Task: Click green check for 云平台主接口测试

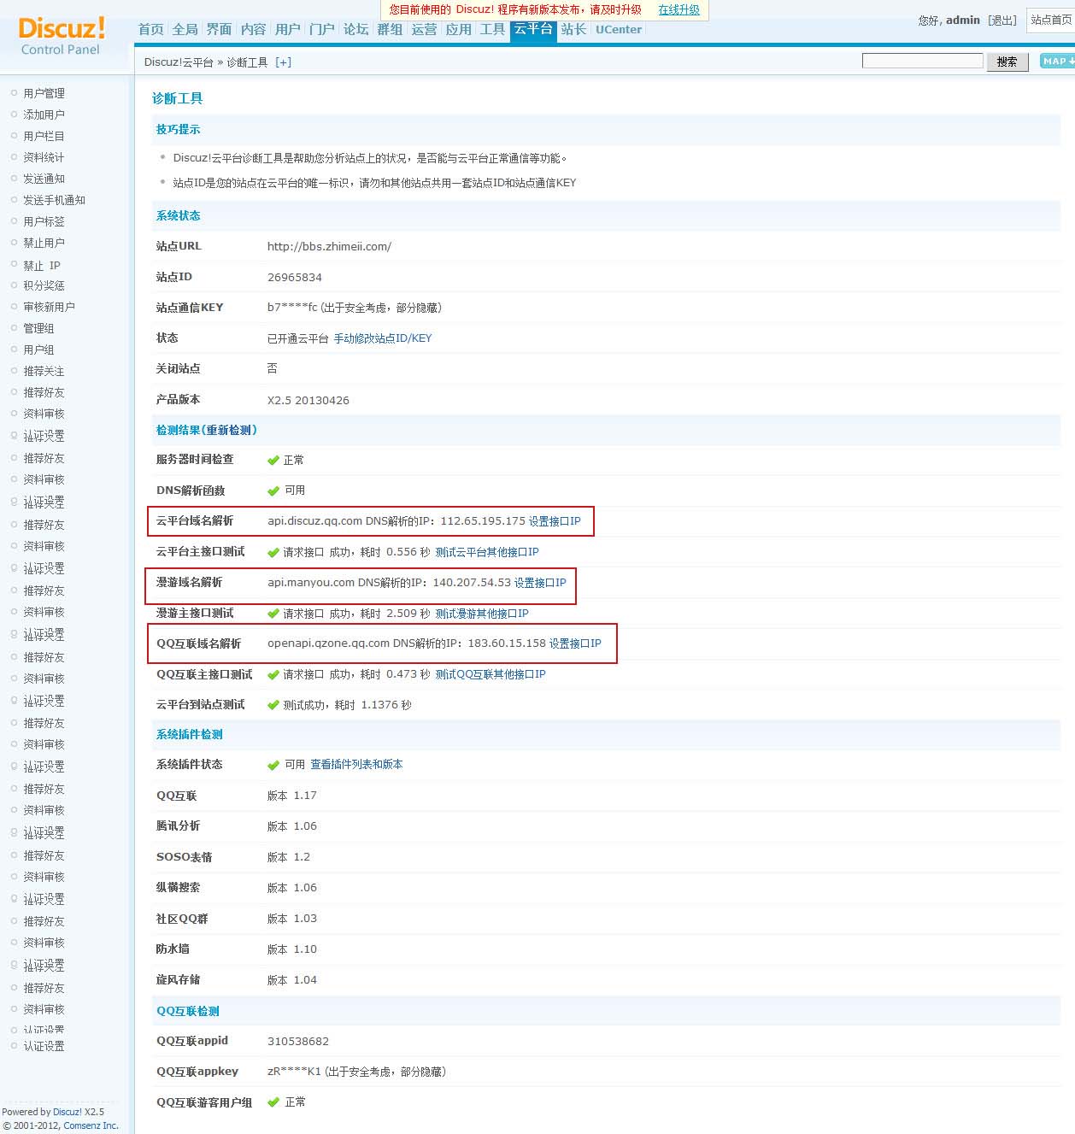Action: (273, 552)
